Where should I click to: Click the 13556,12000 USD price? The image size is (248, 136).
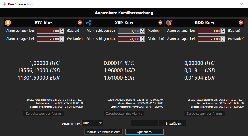[x=39, y=70]
